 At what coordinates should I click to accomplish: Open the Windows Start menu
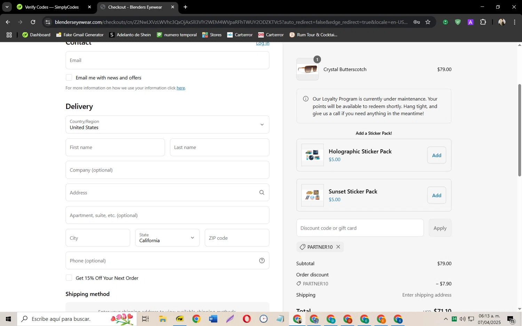click(x=8, y=319)
